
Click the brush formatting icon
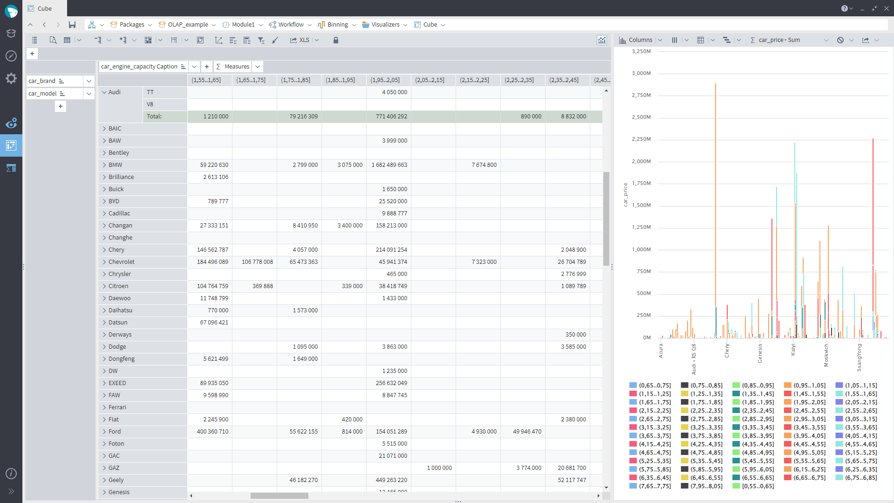click(x=275, y=40)
